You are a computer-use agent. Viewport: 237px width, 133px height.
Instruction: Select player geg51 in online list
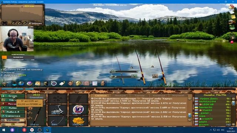pyautogui.click(x=203, y=122)
